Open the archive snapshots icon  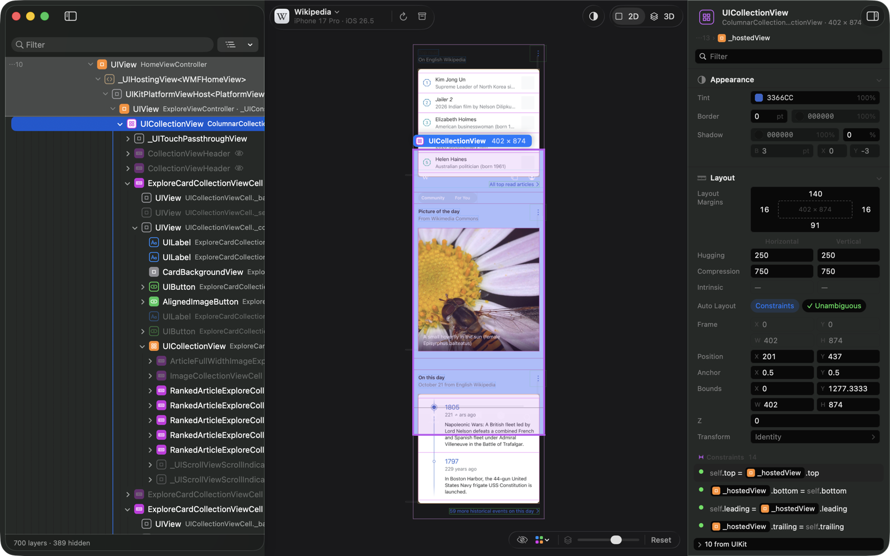click(x=422, y=17)
